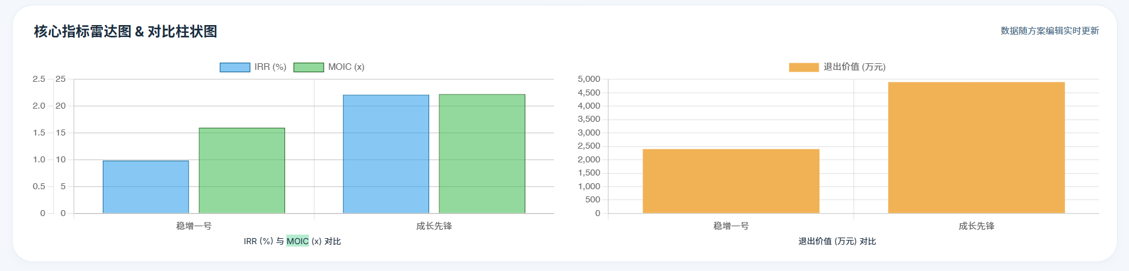Click the highlighted MOIC word in the axis title
The width and height of the screenshot is (1129, 271).
[298, 241]
